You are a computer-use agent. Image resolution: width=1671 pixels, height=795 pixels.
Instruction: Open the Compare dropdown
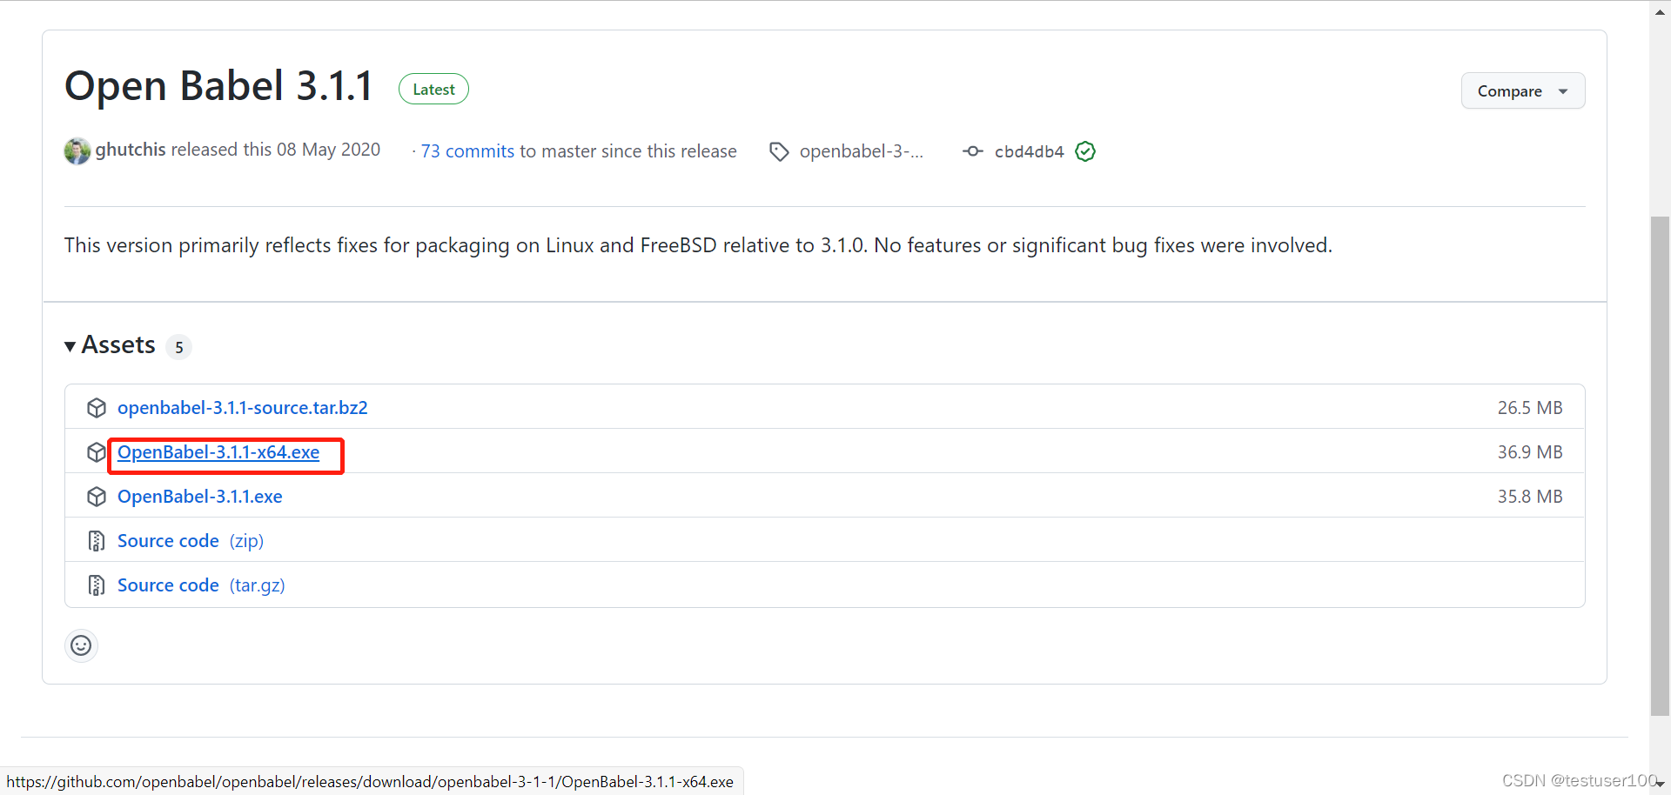1522,90
